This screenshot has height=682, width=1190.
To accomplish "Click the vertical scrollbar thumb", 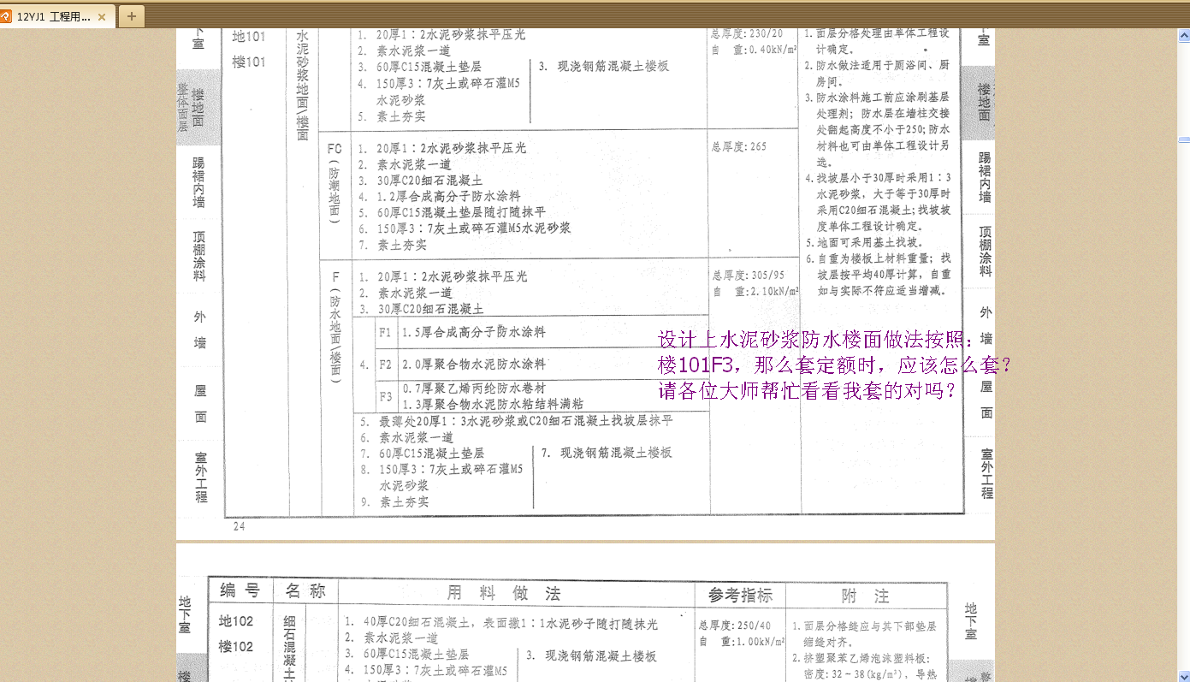I will click(1183, 139).
